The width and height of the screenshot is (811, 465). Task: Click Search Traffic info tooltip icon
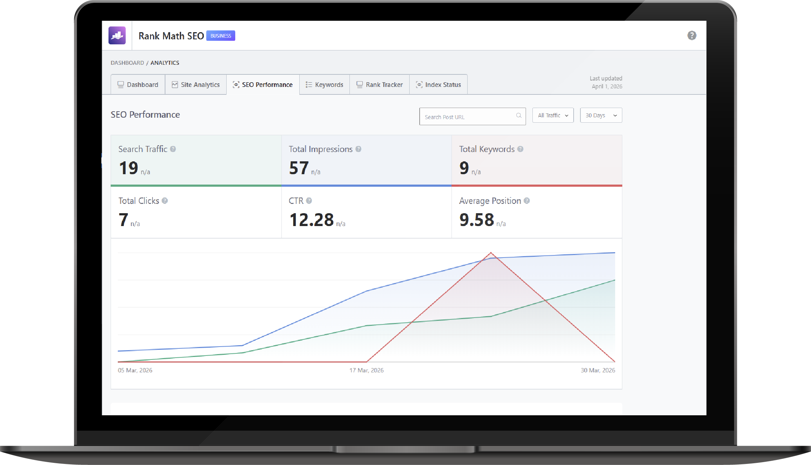click(173, 149)
